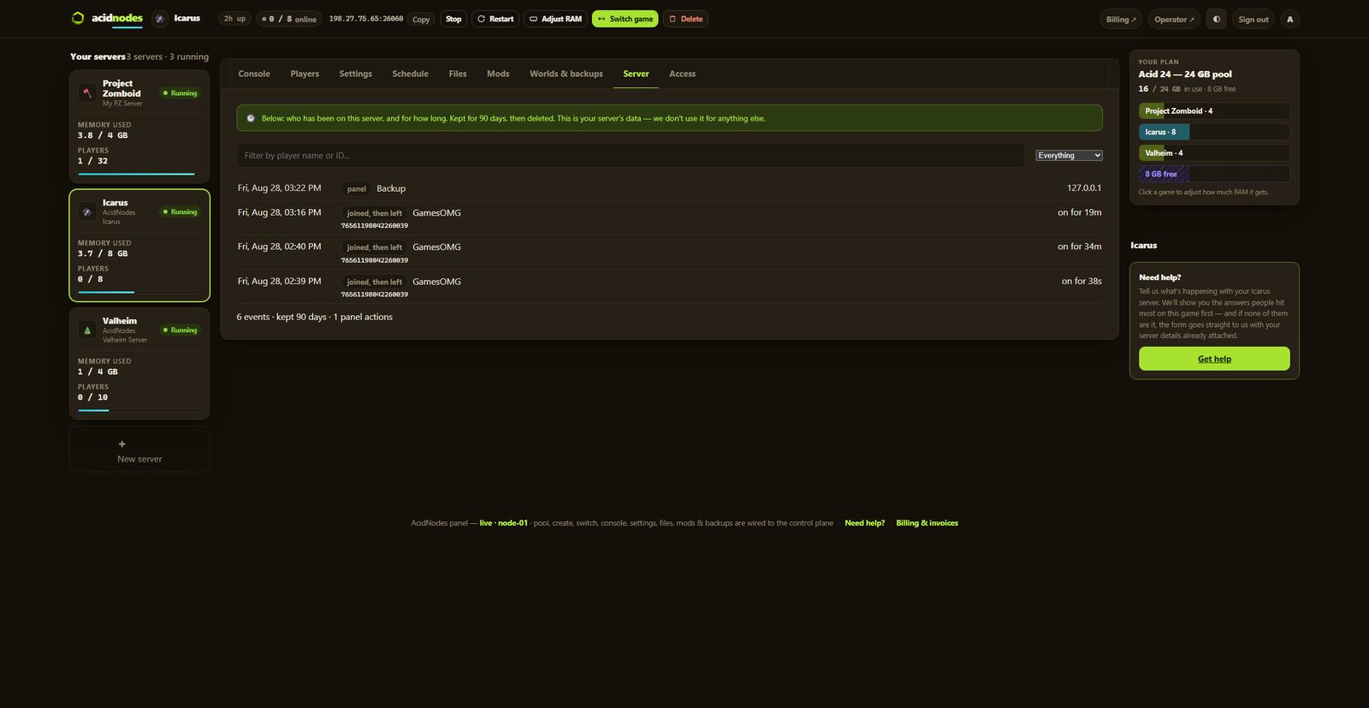1369x708 pixels.
Task: Go to the Settings tab
Action: [355, 74]
